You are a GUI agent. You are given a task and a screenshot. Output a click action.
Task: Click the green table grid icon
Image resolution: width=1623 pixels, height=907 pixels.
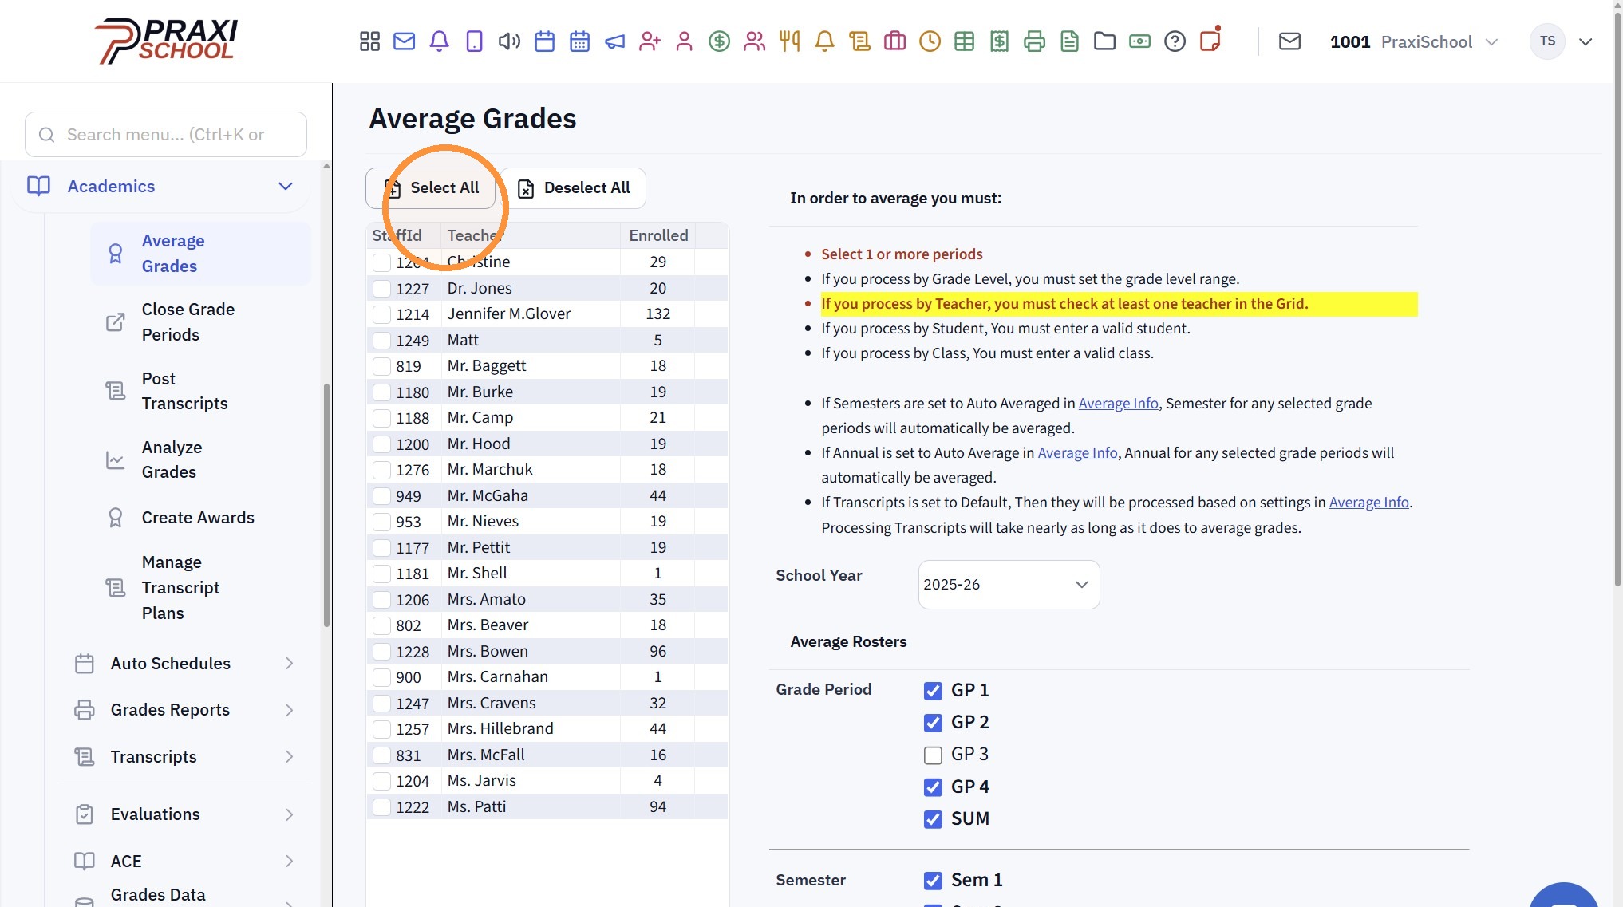coord(965,41)
